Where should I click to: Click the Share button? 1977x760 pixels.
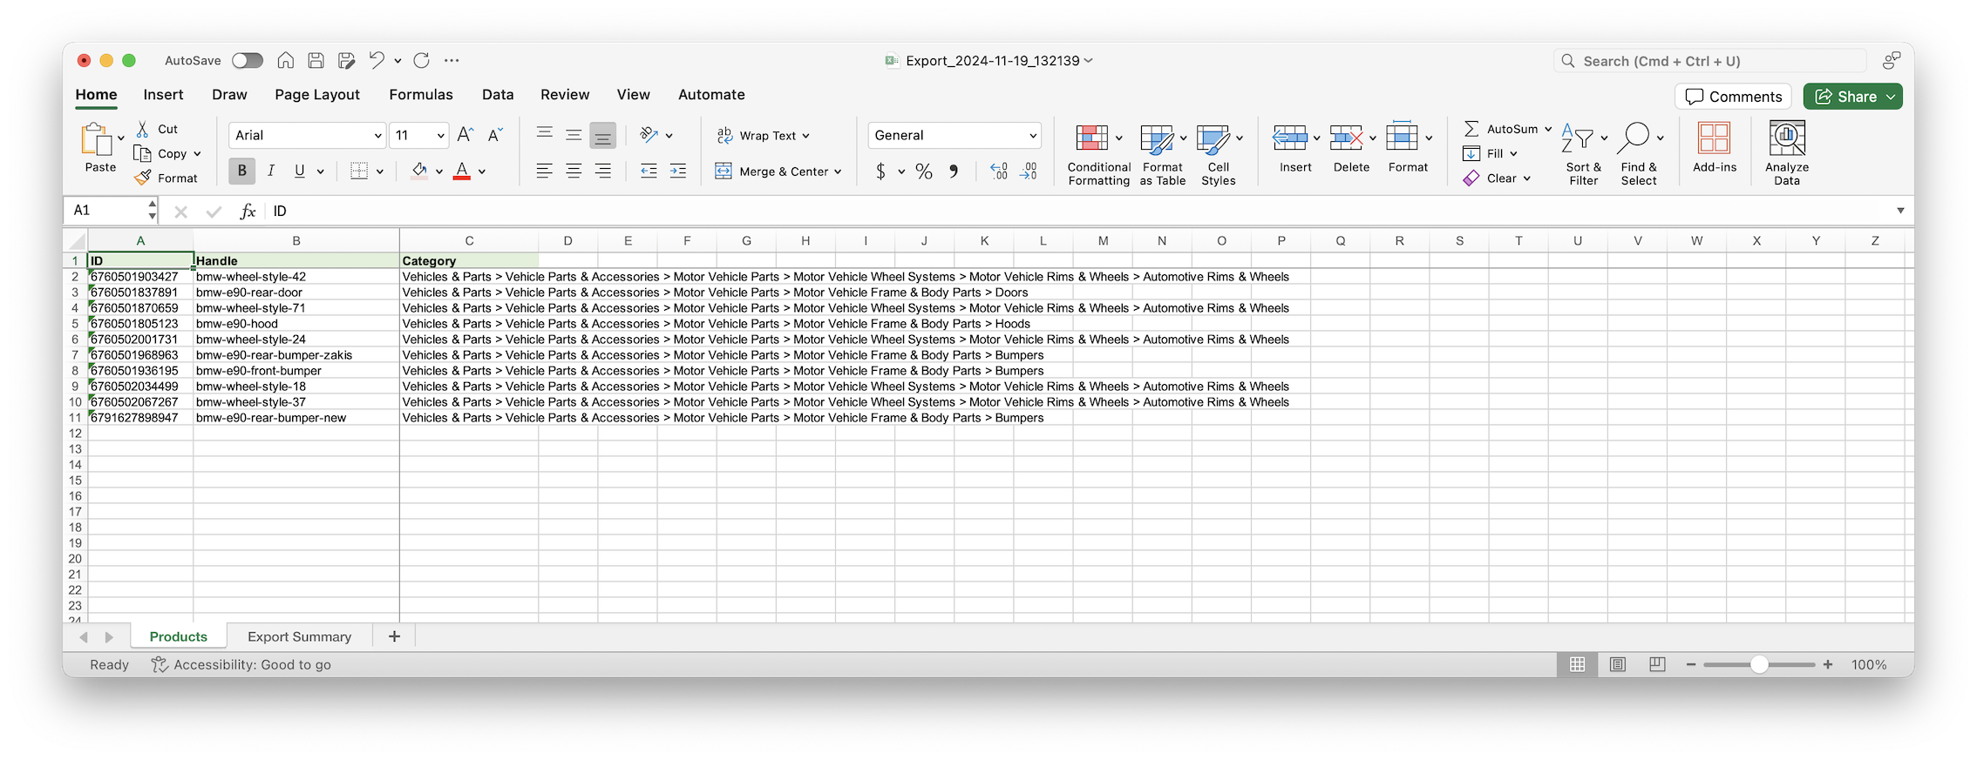[x=1845, y=97]
